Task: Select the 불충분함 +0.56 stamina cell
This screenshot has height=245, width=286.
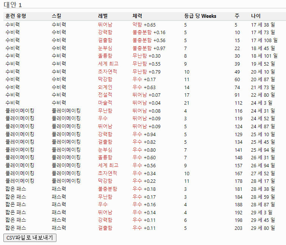Action: pos(149,40)
